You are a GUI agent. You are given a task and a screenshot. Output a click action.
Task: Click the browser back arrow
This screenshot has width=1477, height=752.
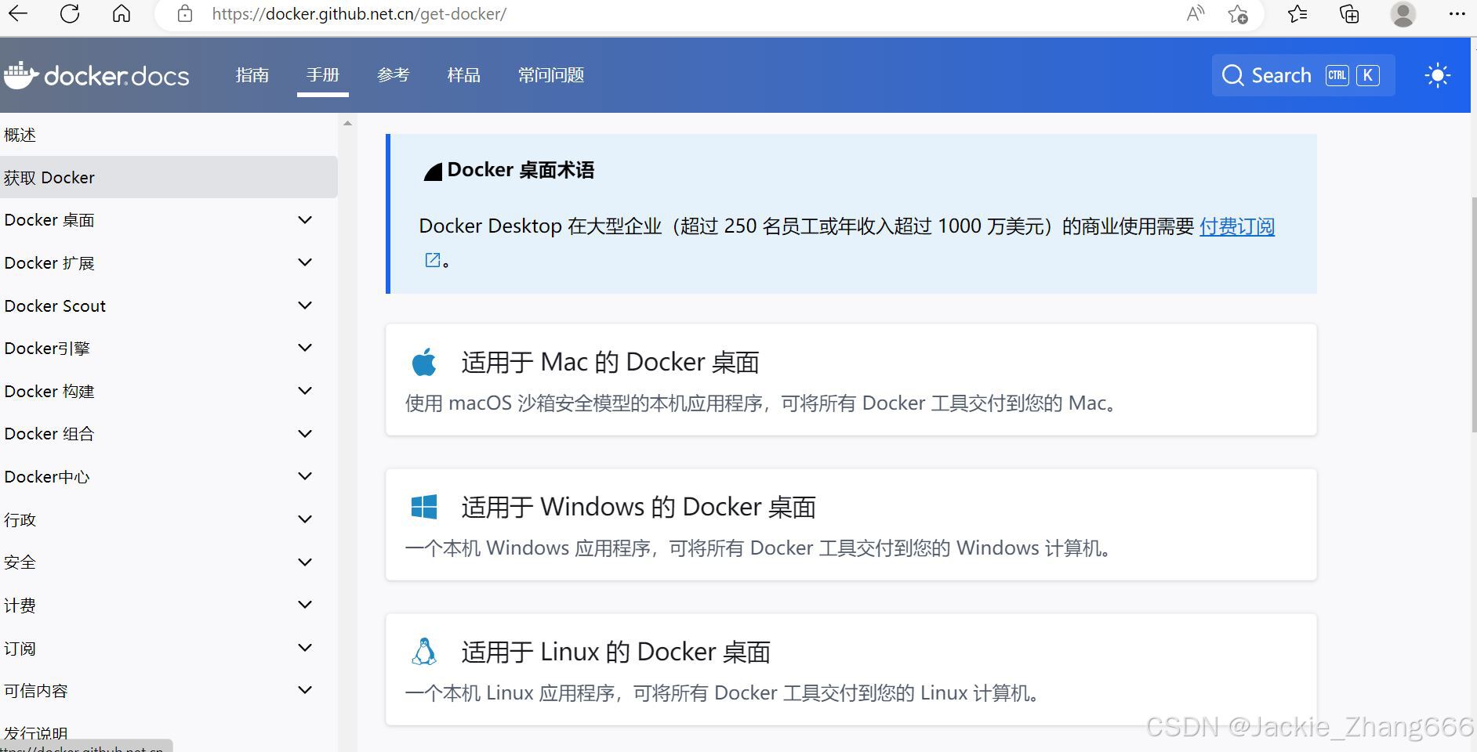pyautogui.click(x=18, y=13)
